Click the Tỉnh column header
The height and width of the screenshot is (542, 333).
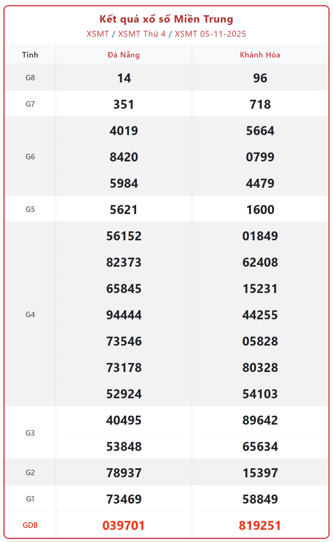(30, 55)
